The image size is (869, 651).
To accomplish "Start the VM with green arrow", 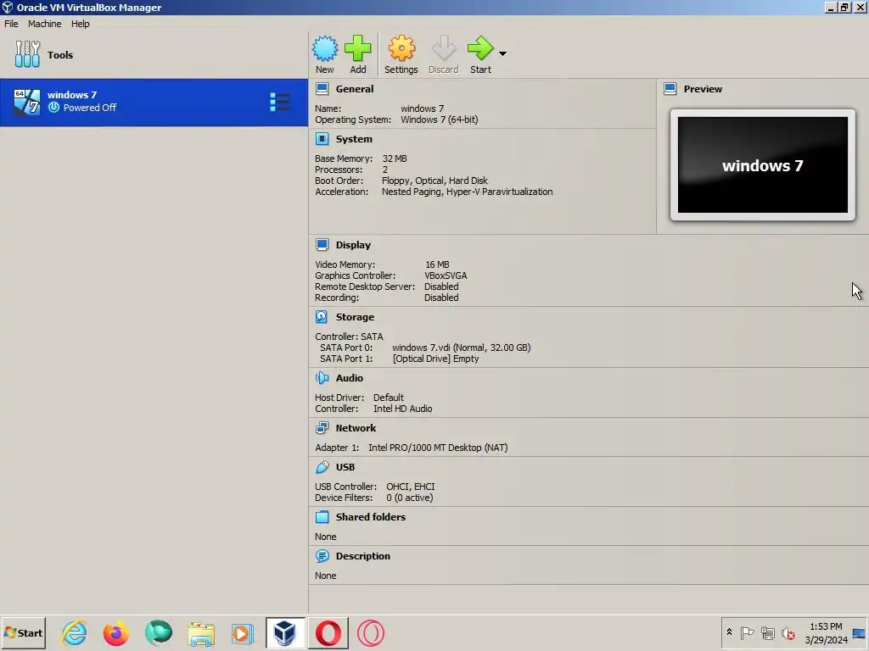I will coord(480,54).
